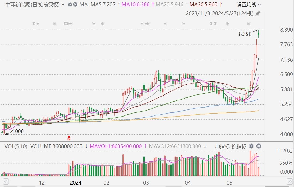Expand the arrow beside 中环新能源(日线,前复权)
The width and height of the screenshot is (294, 187).
(63, 4)
